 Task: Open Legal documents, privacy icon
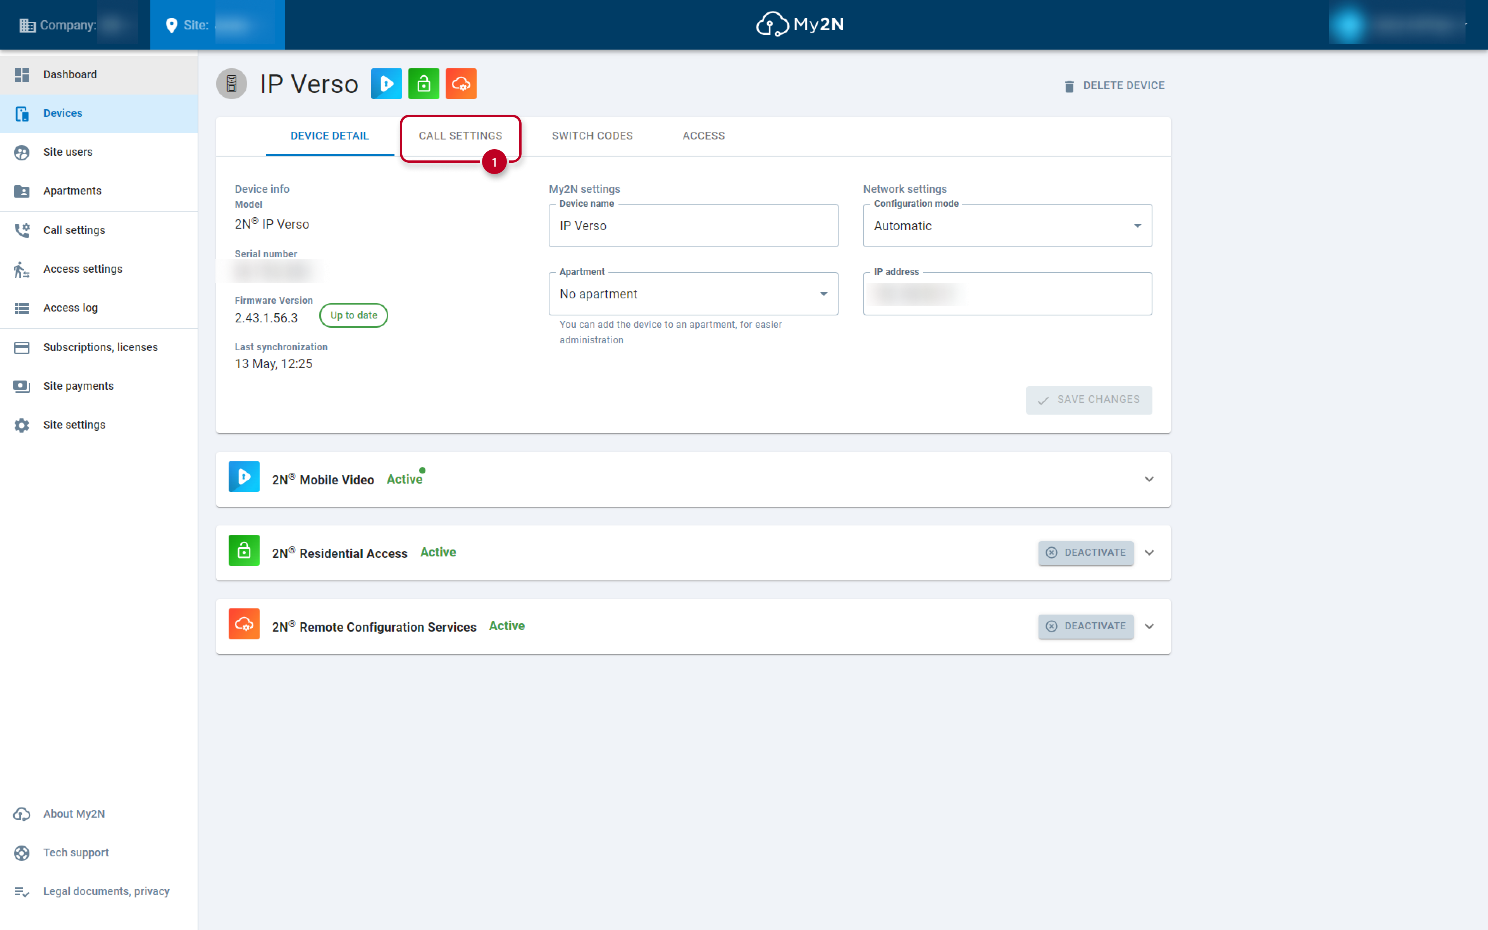22,891
